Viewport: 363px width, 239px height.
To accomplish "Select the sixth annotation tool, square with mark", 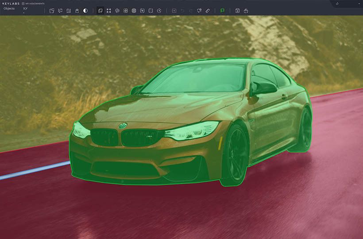I will click(142, 11).
